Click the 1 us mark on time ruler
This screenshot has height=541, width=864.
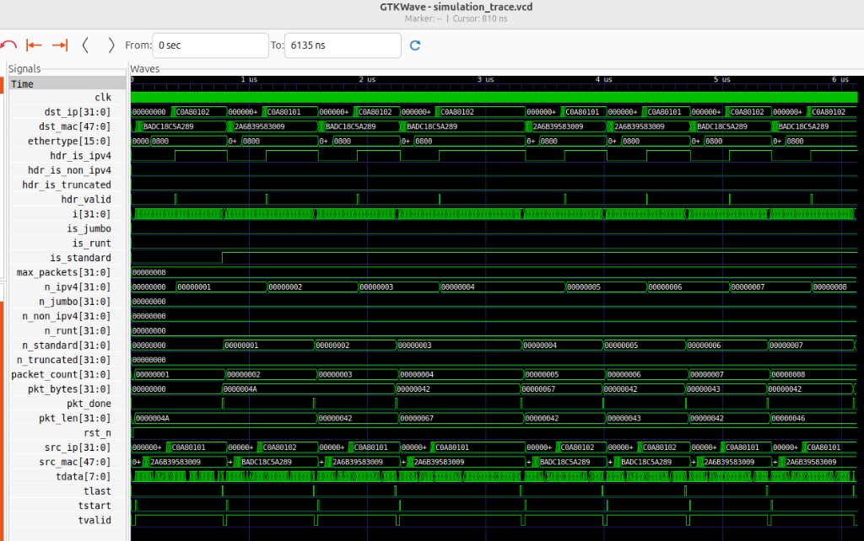pyautogui.click(x=249, y=79)
